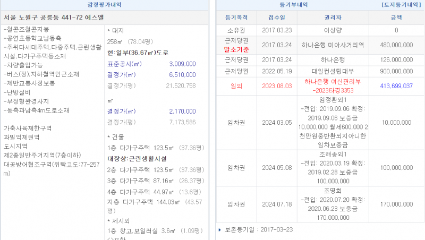
Task: Click the 등기목적 column header
Action: click(x=236, y=18)
